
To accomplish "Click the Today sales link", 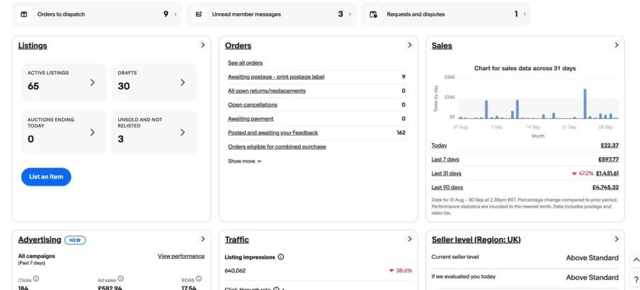I will coord(439,145).
